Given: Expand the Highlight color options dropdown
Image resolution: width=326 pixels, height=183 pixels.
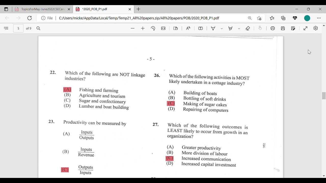Looking at the screenshot, I should coord(239,28).
